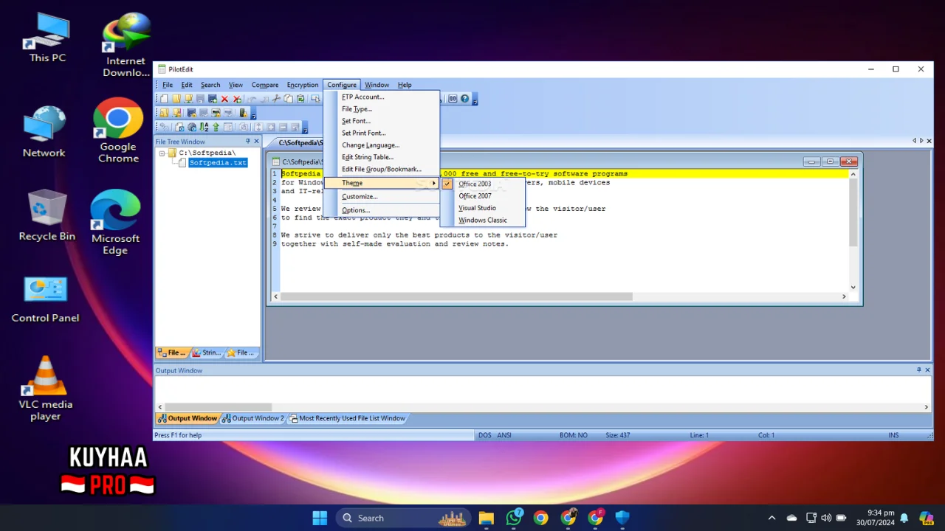Image resolution: width=945 pixels, height=531 pixels.
Task: Click the 9:34 pm clock in tray
Action: tap(881, 513)
